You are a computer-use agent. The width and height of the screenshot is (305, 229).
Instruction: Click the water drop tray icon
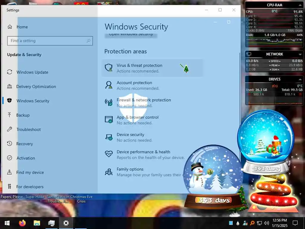click(x=238, y=223)
